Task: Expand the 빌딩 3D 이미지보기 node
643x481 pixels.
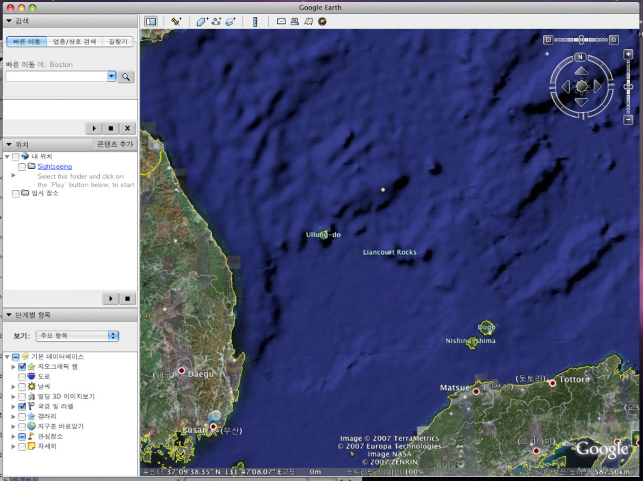Action: (14, 396)
